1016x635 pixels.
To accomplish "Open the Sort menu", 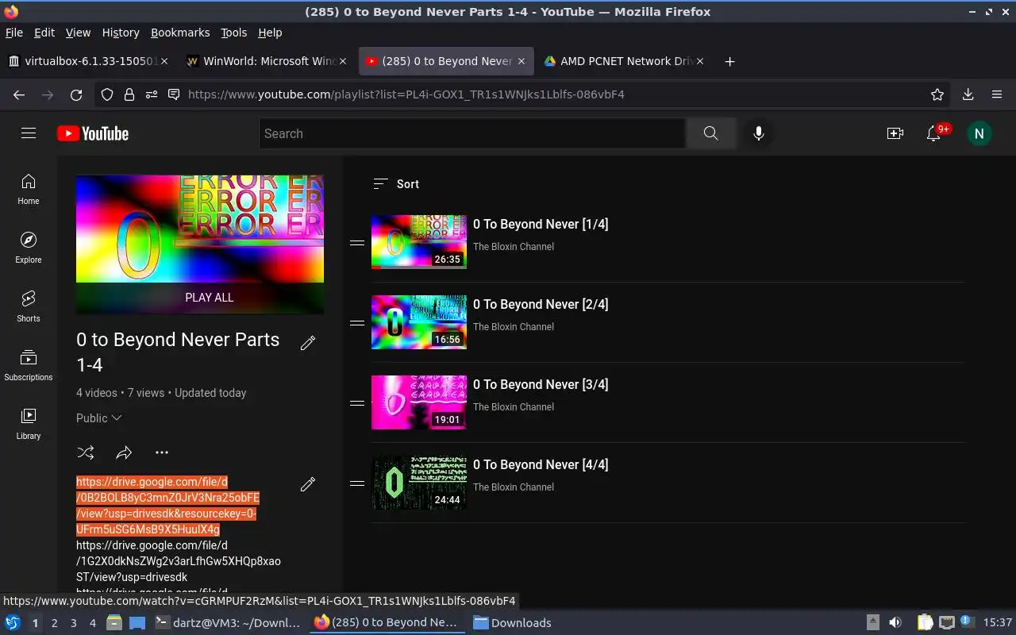I will [x=396, y=184].
